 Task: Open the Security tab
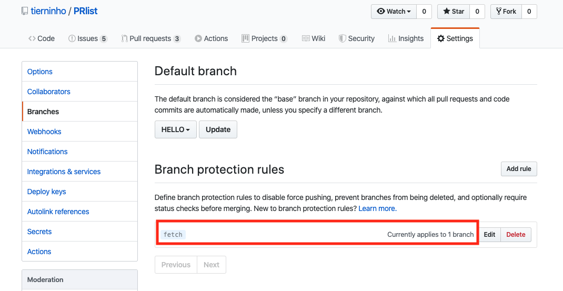point(357,38)
